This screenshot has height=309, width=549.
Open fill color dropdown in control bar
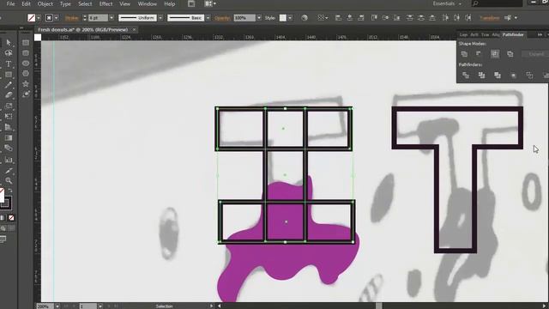click(x=39, y=18)
